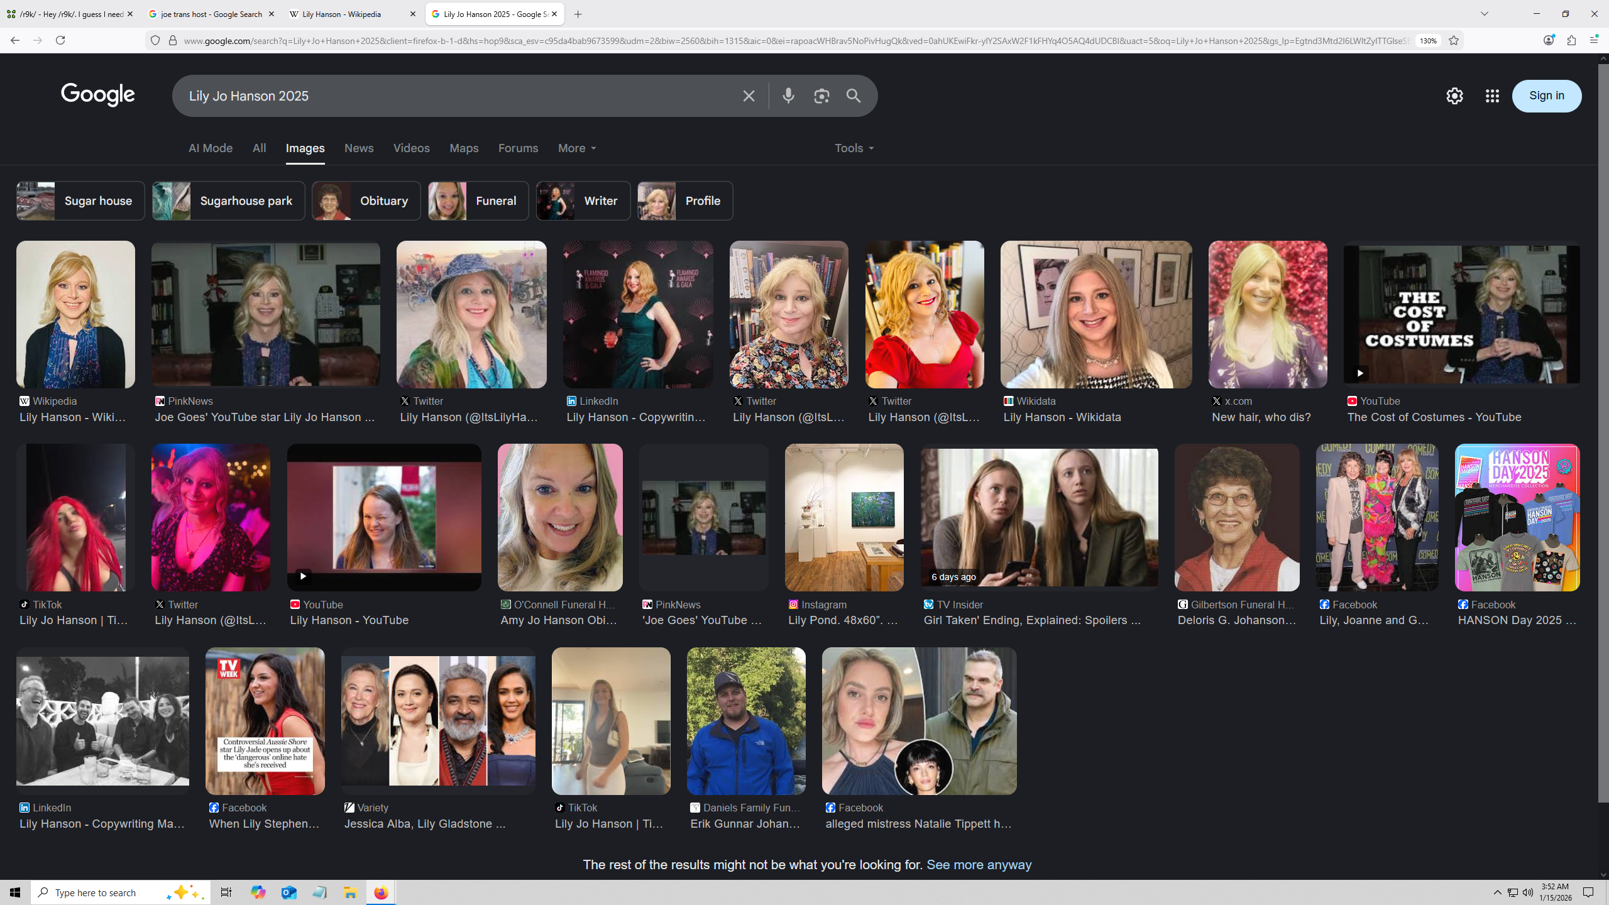Expand the More search filters dropdown
1609x905 pixels.
576,148
